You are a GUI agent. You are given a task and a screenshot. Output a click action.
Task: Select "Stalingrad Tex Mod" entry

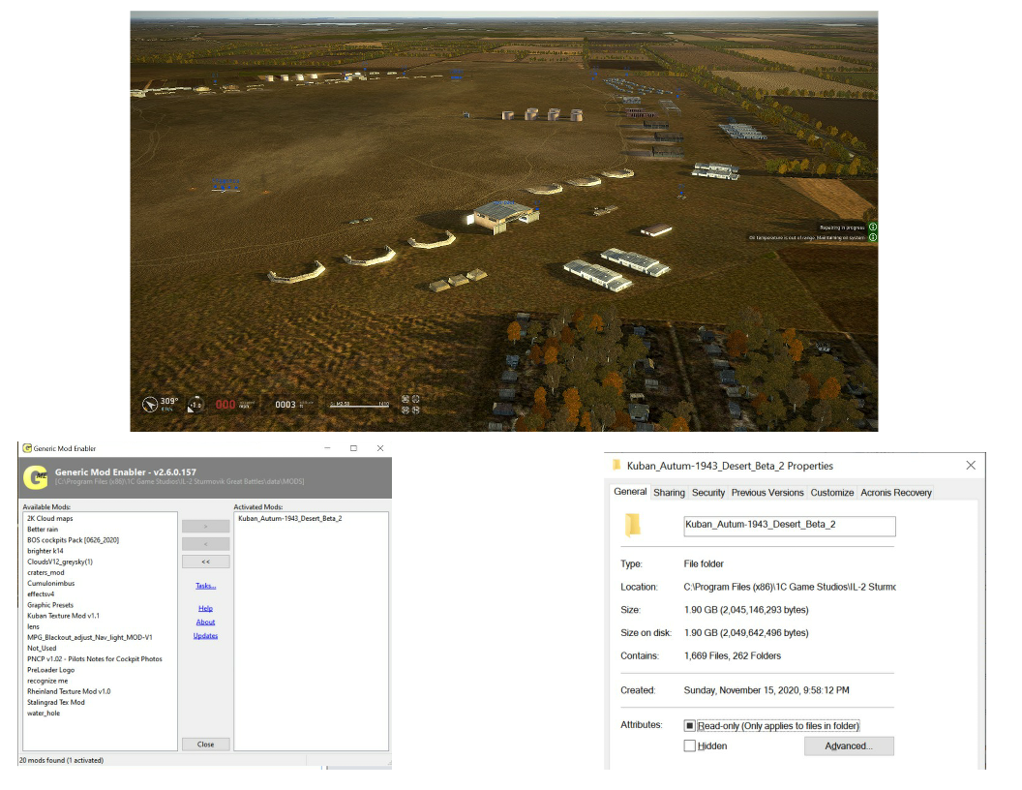(x=56, y=702)
